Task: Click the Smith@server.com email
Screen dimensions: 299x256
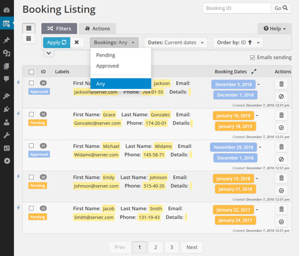Action: point(94,218)
